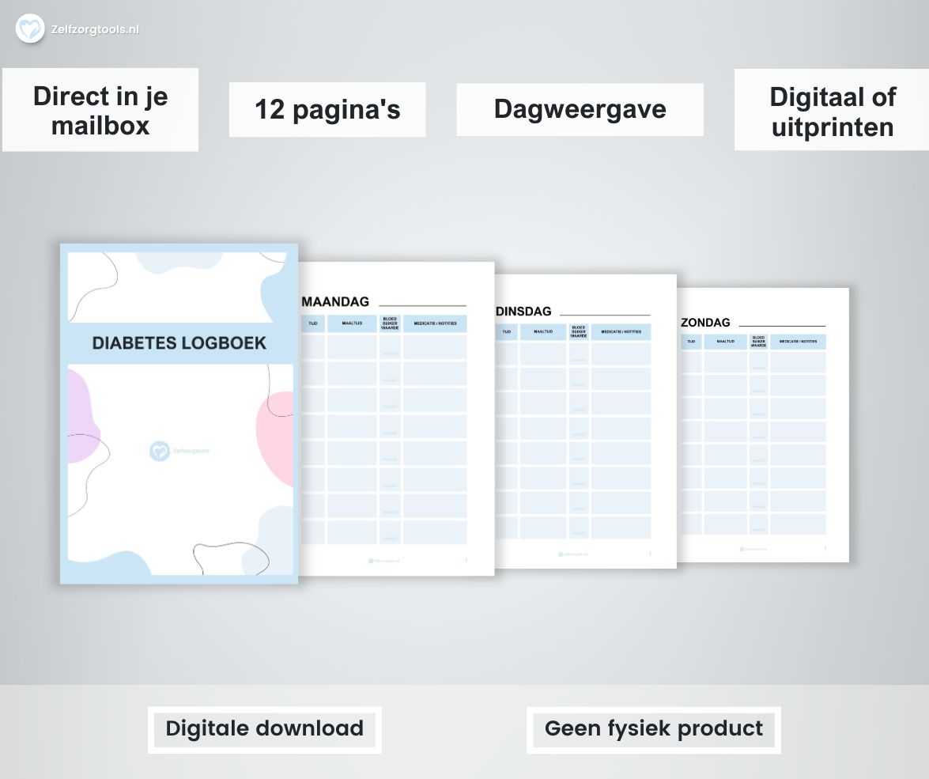Click the MAALTIJD column header on the Maandag page
Viewport: 929px width, 779px height.
352,323
